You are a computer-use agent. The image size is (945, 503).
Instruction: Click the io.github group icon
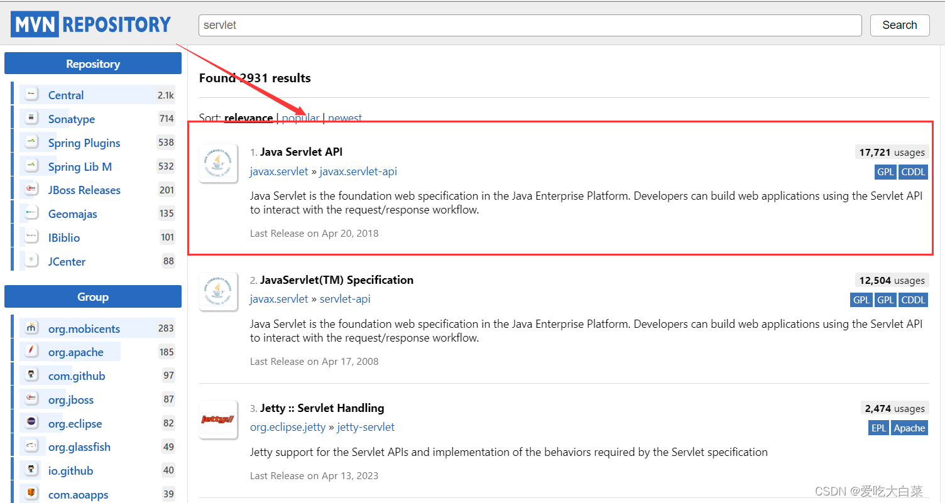(x=31, y=470)
